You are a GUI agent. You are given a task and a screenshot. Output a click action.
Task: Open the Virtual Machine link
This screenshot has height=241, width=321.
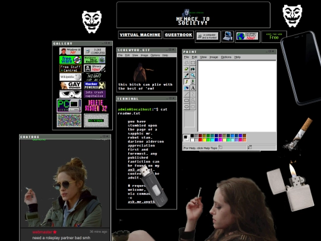(x=140, y=35)
